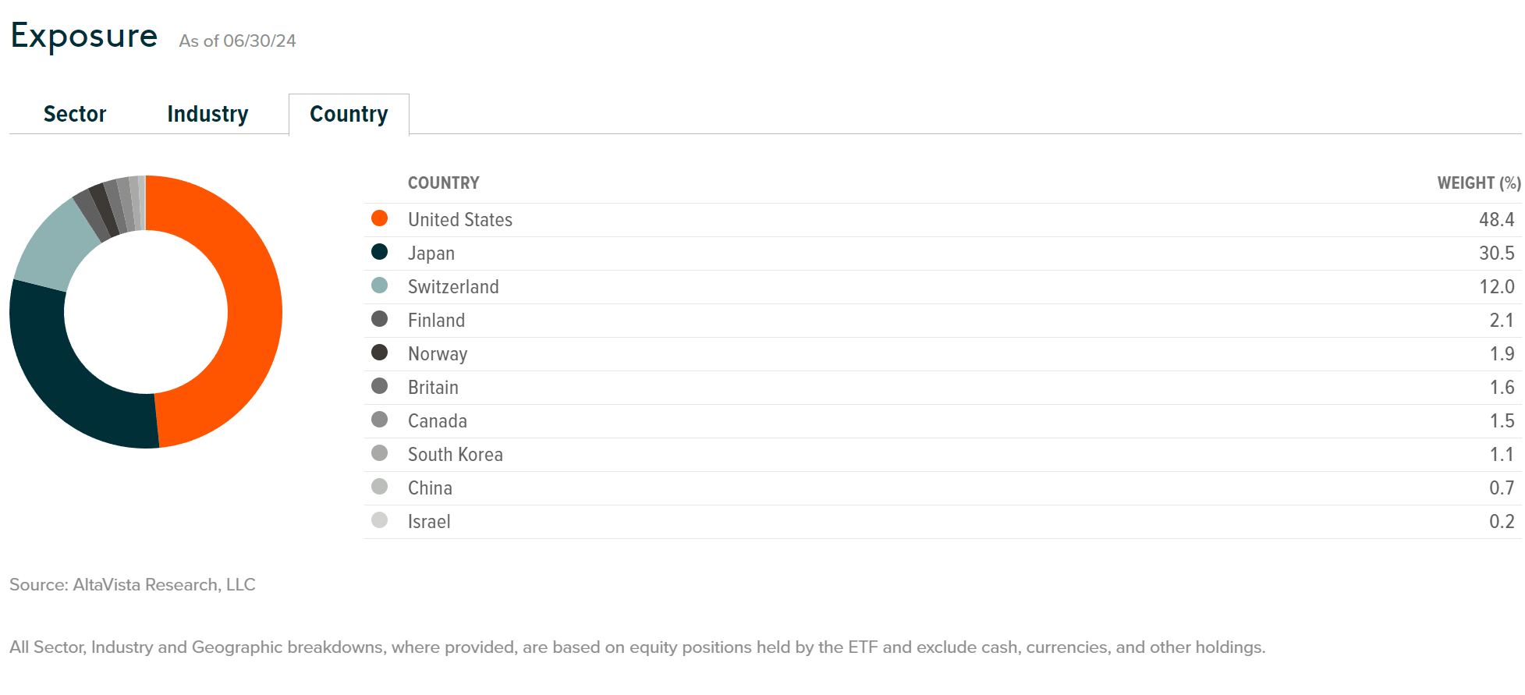1525x695 pixels.
Task: Click the Japan legend dot
Action: tap(381, 252)
